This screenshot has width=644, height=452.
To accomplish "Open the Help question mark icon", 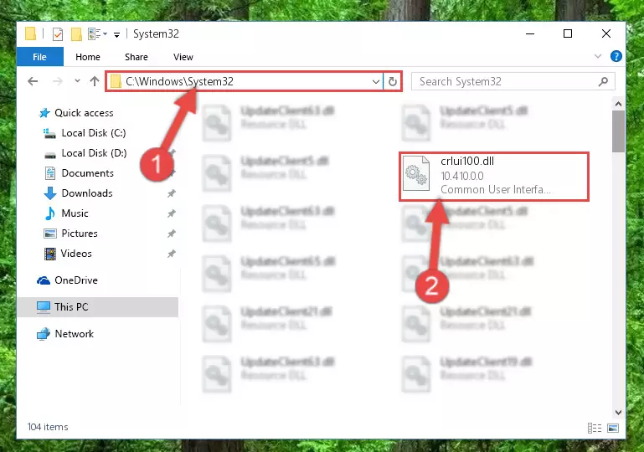I will [616, 56].
